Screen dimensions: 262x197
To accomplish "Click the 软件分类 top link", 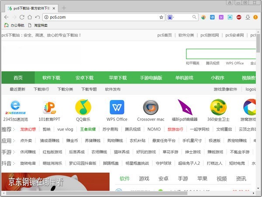I will coord(186,35).
